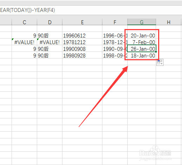Select the date cell starting 1990-09
This screenshot has width=182, height=165.
coord(115,48)
